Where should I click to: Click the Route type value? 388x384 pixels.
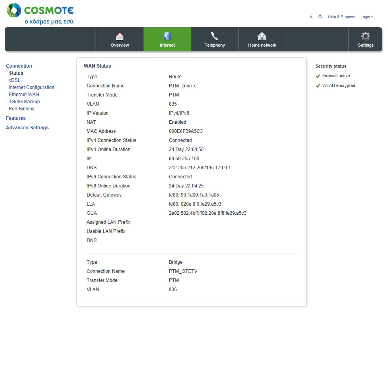coord(175,77)
